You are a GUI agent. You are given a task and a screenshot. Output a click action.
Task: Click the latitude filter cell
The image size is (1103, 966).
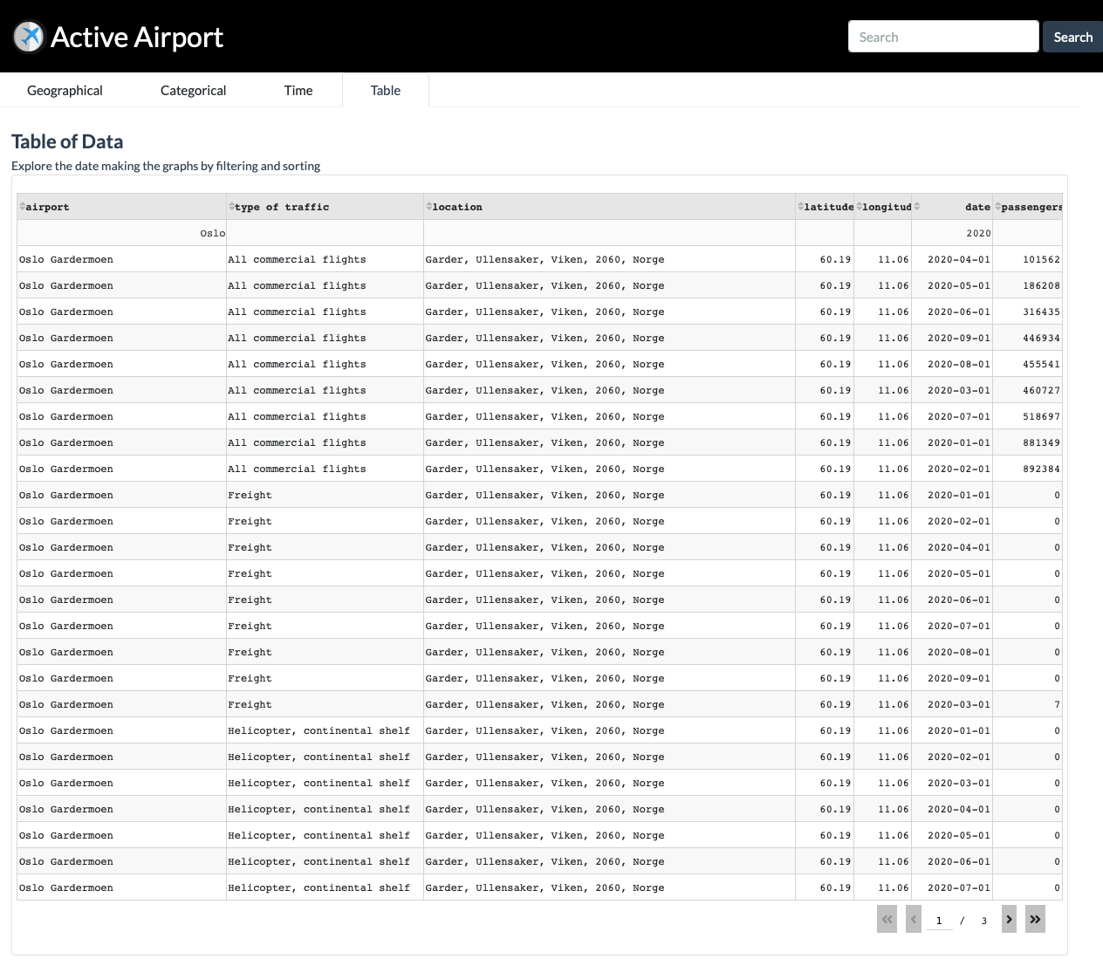click(x=825, y=233)
